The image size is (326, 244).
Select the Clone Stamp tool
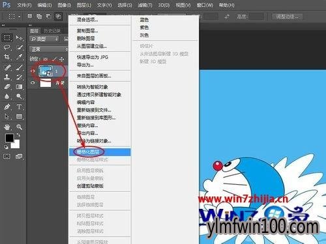[x=7, y=77]
